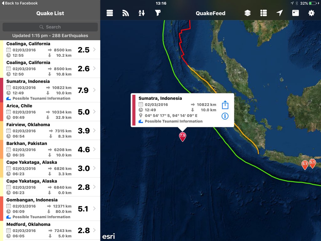Image resolution: width=321 pixels, height=241 pixels.
Task: Open Possible Tsunami Information in map popup
Action: (174, 121)
